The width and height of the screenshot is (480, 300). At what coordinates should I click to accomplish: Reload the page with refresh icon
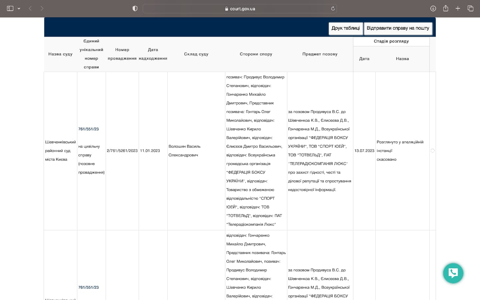coord(333,9)
